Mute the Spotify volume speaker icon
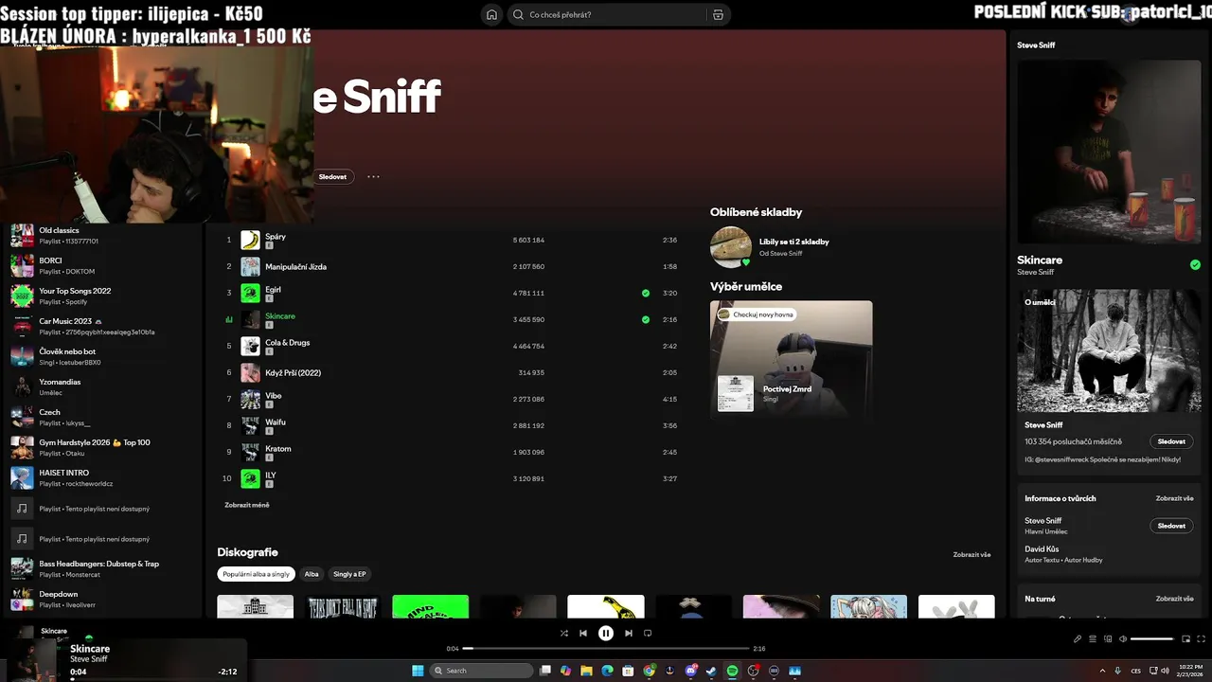The image size is (1212, 682). coord(1123,638)
